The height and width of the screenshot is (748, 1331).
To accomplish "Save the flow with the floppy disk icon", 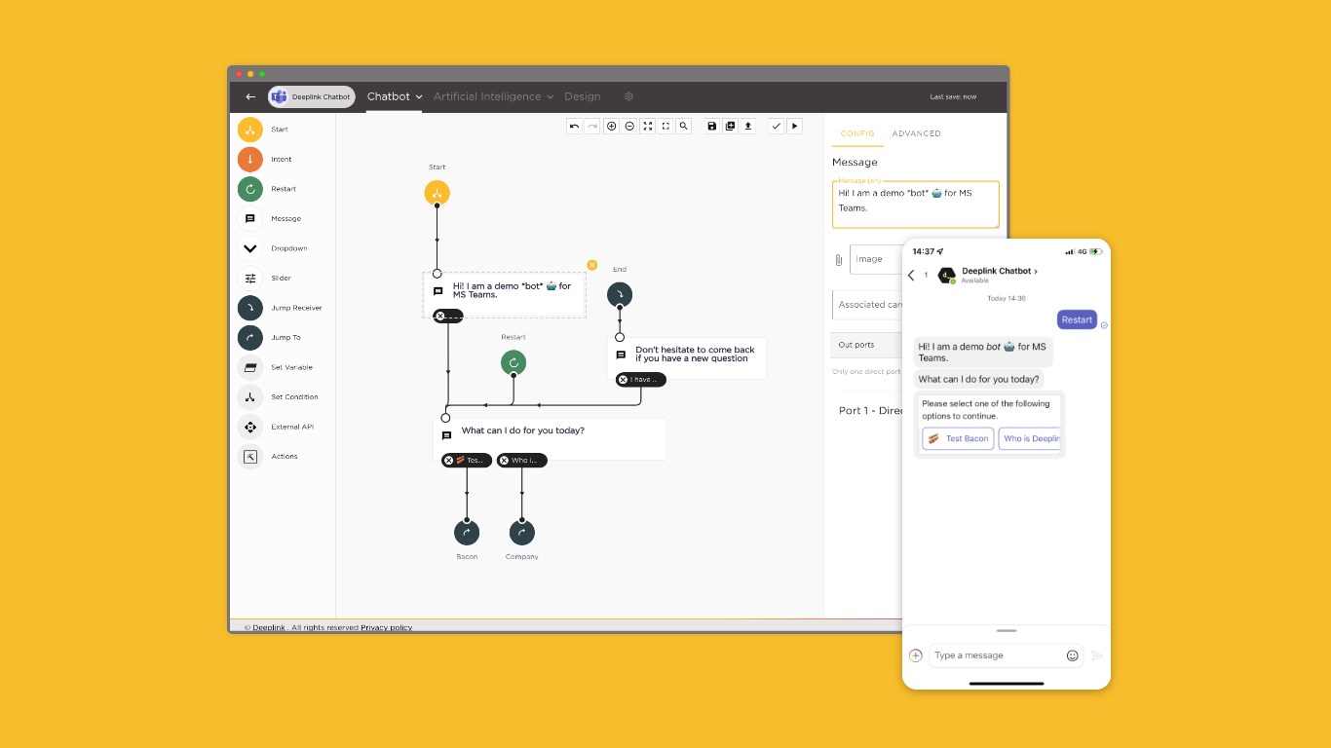I will tap(712, 126).
